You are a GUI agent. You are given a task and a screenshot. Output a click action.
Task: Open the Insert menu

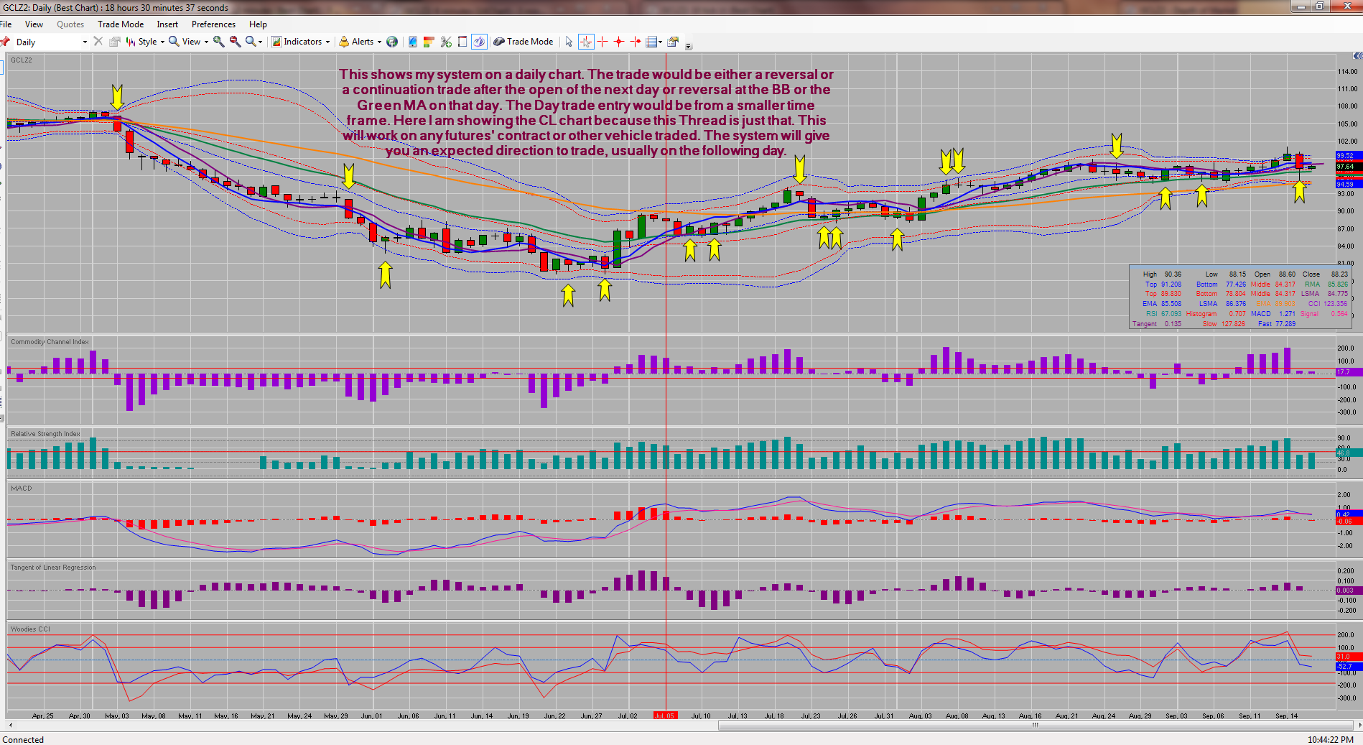click(x=167, y=24)
